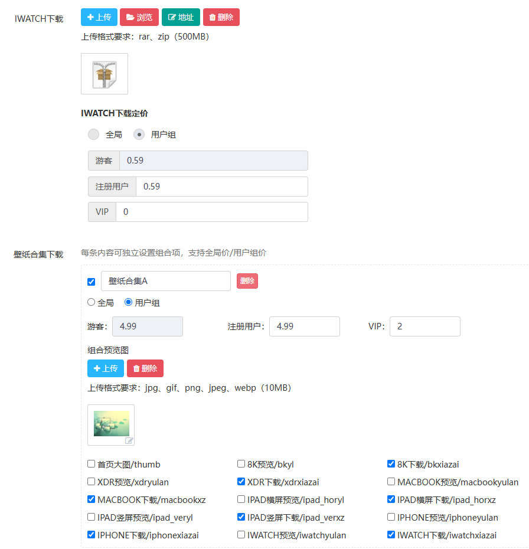Viewport: 529px width, 549px height.
Task: Click the edit icon on preview thumbnail
Action: tap(129, 440)
